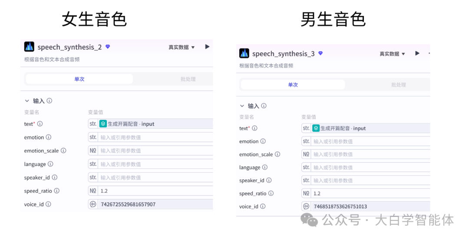This screenshot has width=469, height=239.
Task: Click NO type selector for speed_ratio in speech_synthesis_3
Action: point(306,194)
